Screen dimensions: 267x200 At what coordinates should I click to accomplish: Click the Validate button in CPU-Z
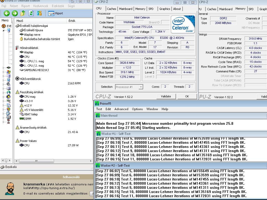166,96
